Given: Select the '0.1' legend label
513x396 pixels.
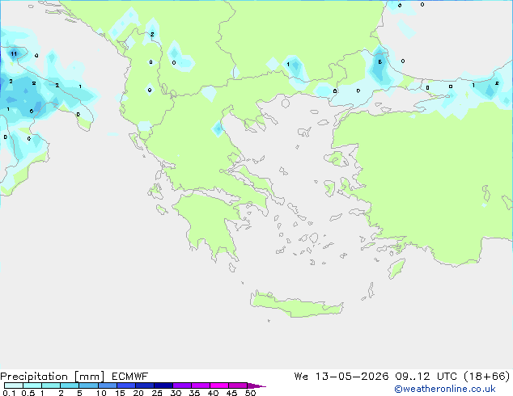Looking at the screenshot, I should [x=9, y=393].
